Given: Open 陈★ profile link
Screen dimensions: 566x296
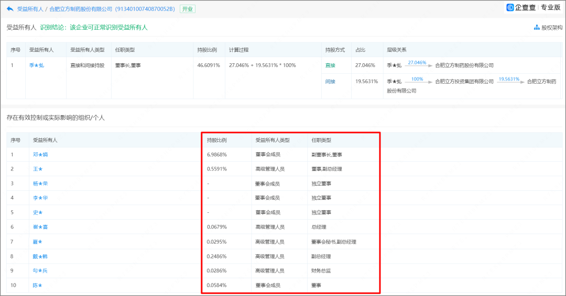Looking at the screenshot, I should [x=38, y=285].
